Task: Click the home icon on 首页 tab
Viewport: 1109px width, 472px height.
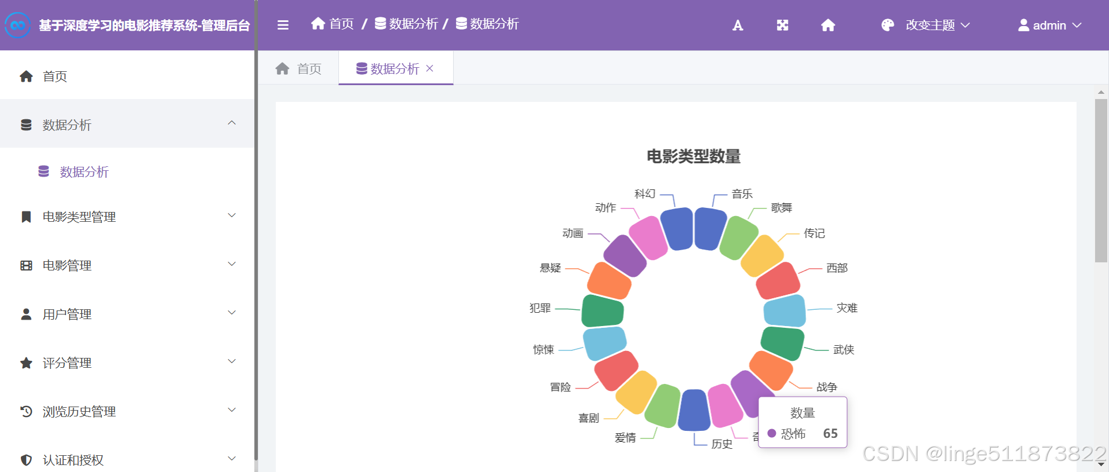Action: [x=282, y=69]
